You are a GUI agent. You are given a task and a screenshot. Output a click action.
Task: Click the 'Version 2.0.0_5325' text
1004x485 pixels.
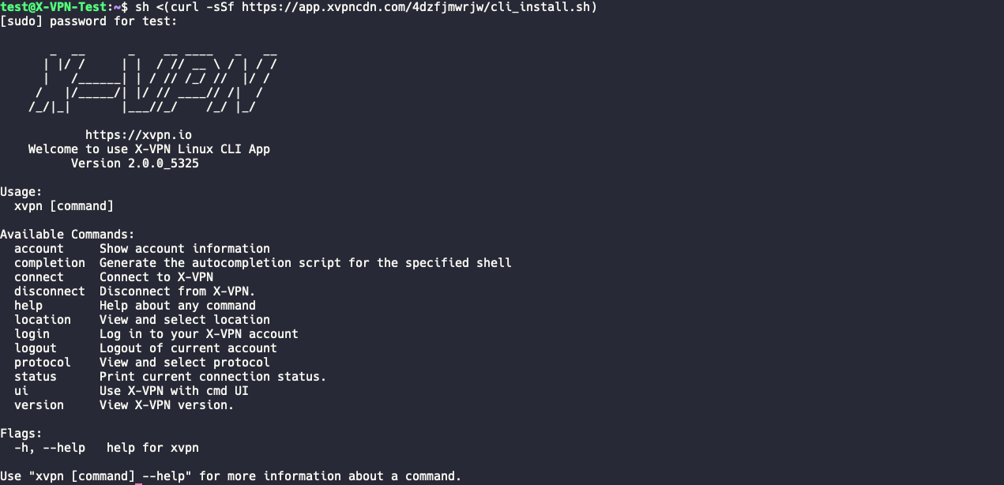click(134, 164)
